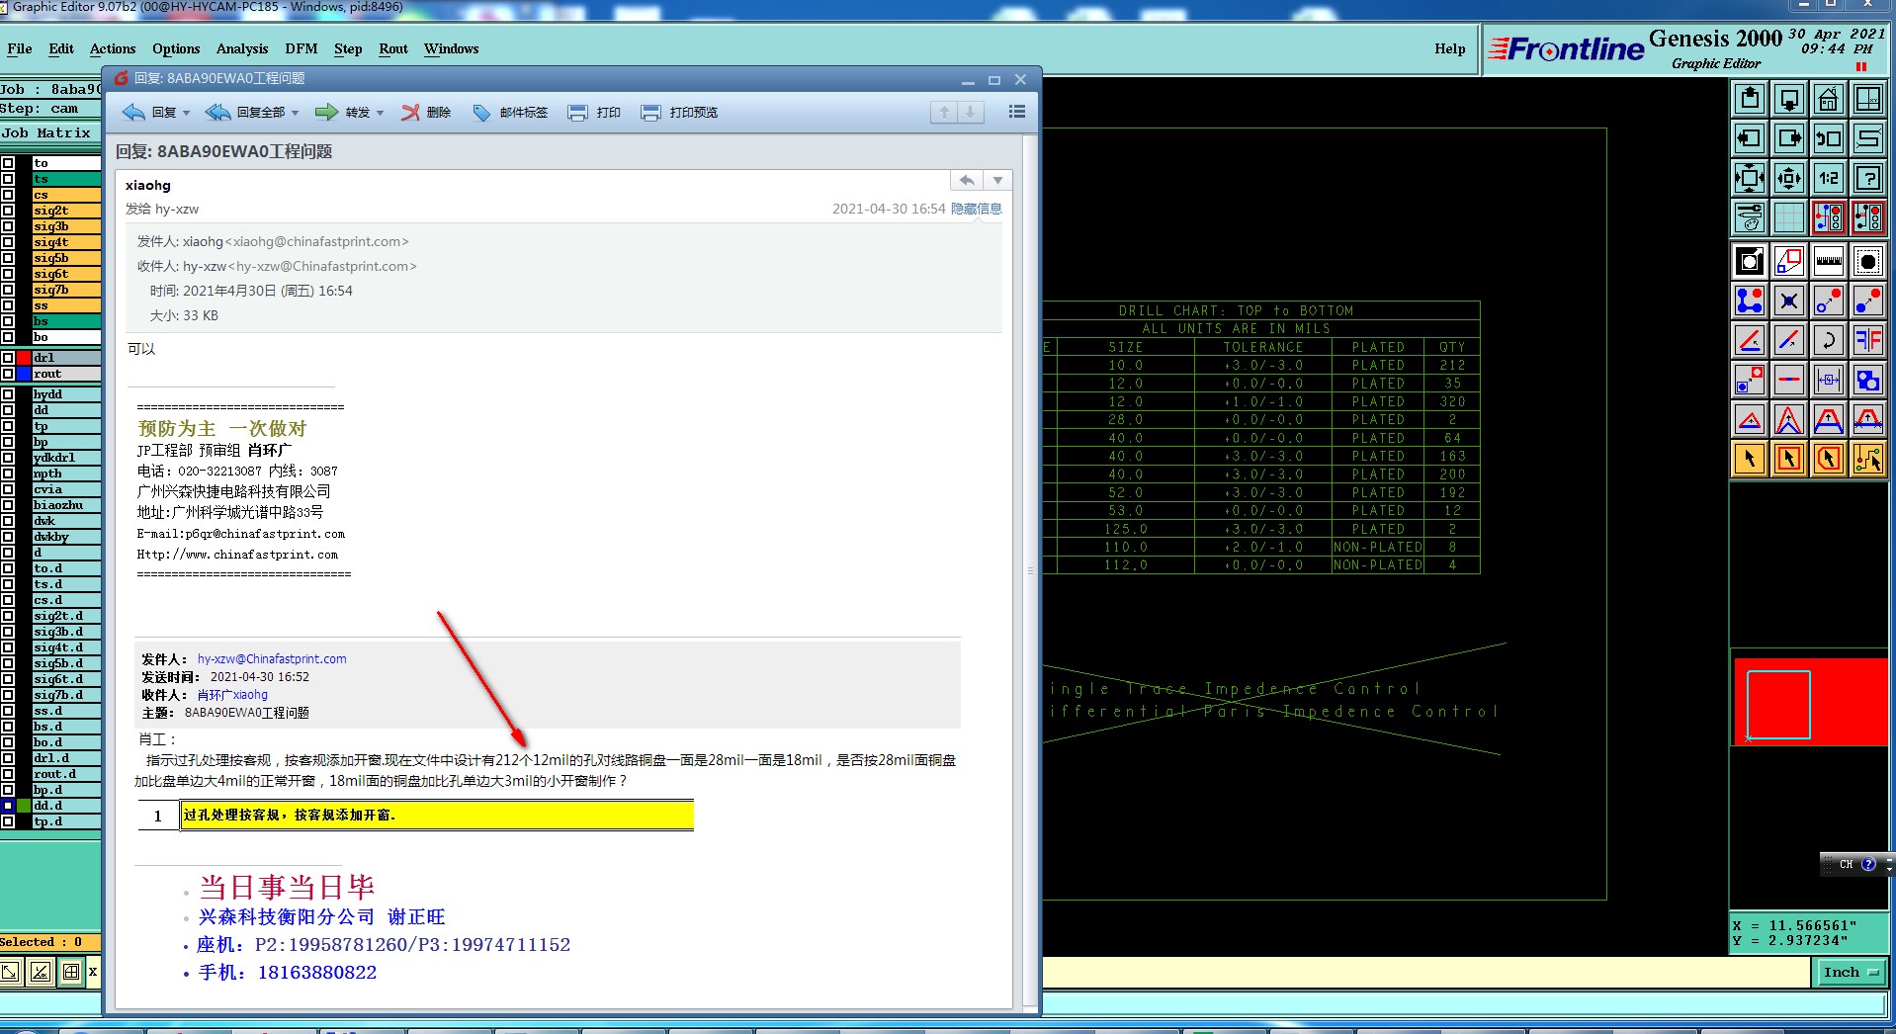Click the 1:2 scale zoom icon
1896x1034 pixels.
pyautogui.click(x=1829, y=179)
